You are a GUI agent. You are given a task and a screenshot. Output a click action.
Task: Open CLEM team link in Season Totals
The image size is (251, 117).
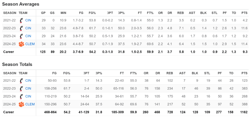click(30, 104)
